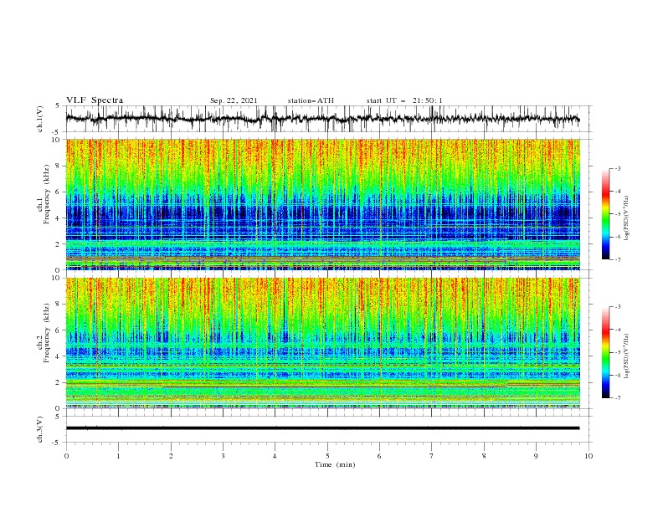Click the ch.1 spectrogram panel
This screenshot has height=512, width=663.
click(x=322, y=204)
